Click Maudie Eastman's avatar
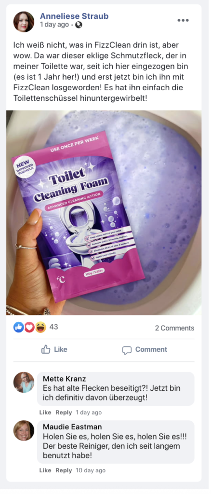This screenshot has width=211, height=494. pos(24,431)
